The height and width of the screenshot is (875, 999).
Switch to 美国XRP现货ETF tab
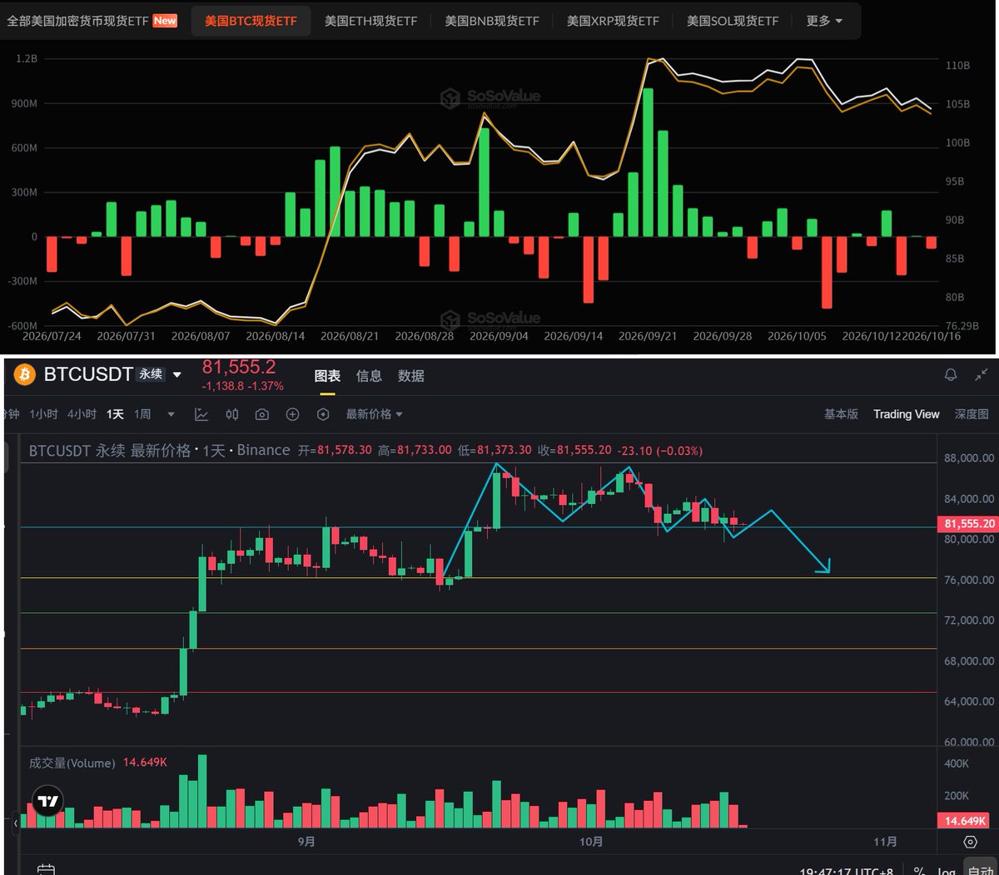[x=613, y=21]
